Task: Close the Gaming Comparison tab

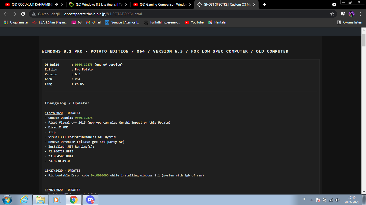Action: 190,5
